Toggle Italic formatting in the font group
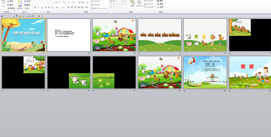Screen dimensions: 271x137 pos(39,8)
